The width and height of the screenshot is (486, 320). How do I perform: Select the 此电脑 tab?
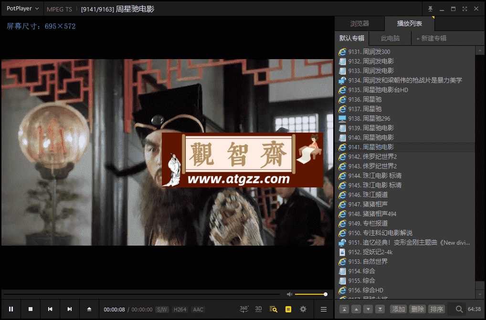point(390,38)
